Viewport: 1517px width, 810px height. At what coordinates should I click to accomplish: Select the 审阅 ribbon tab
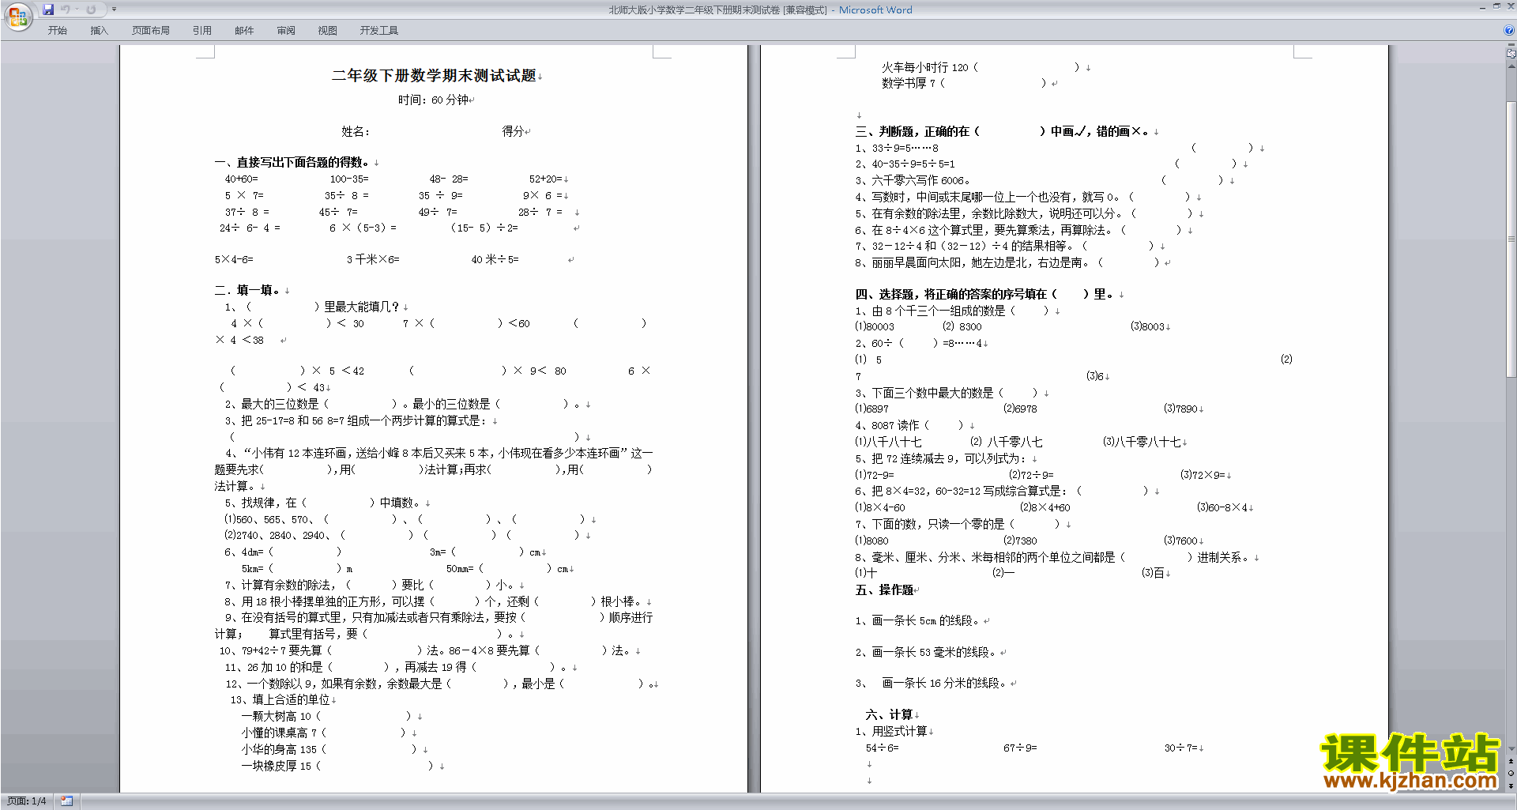point(286,31)
